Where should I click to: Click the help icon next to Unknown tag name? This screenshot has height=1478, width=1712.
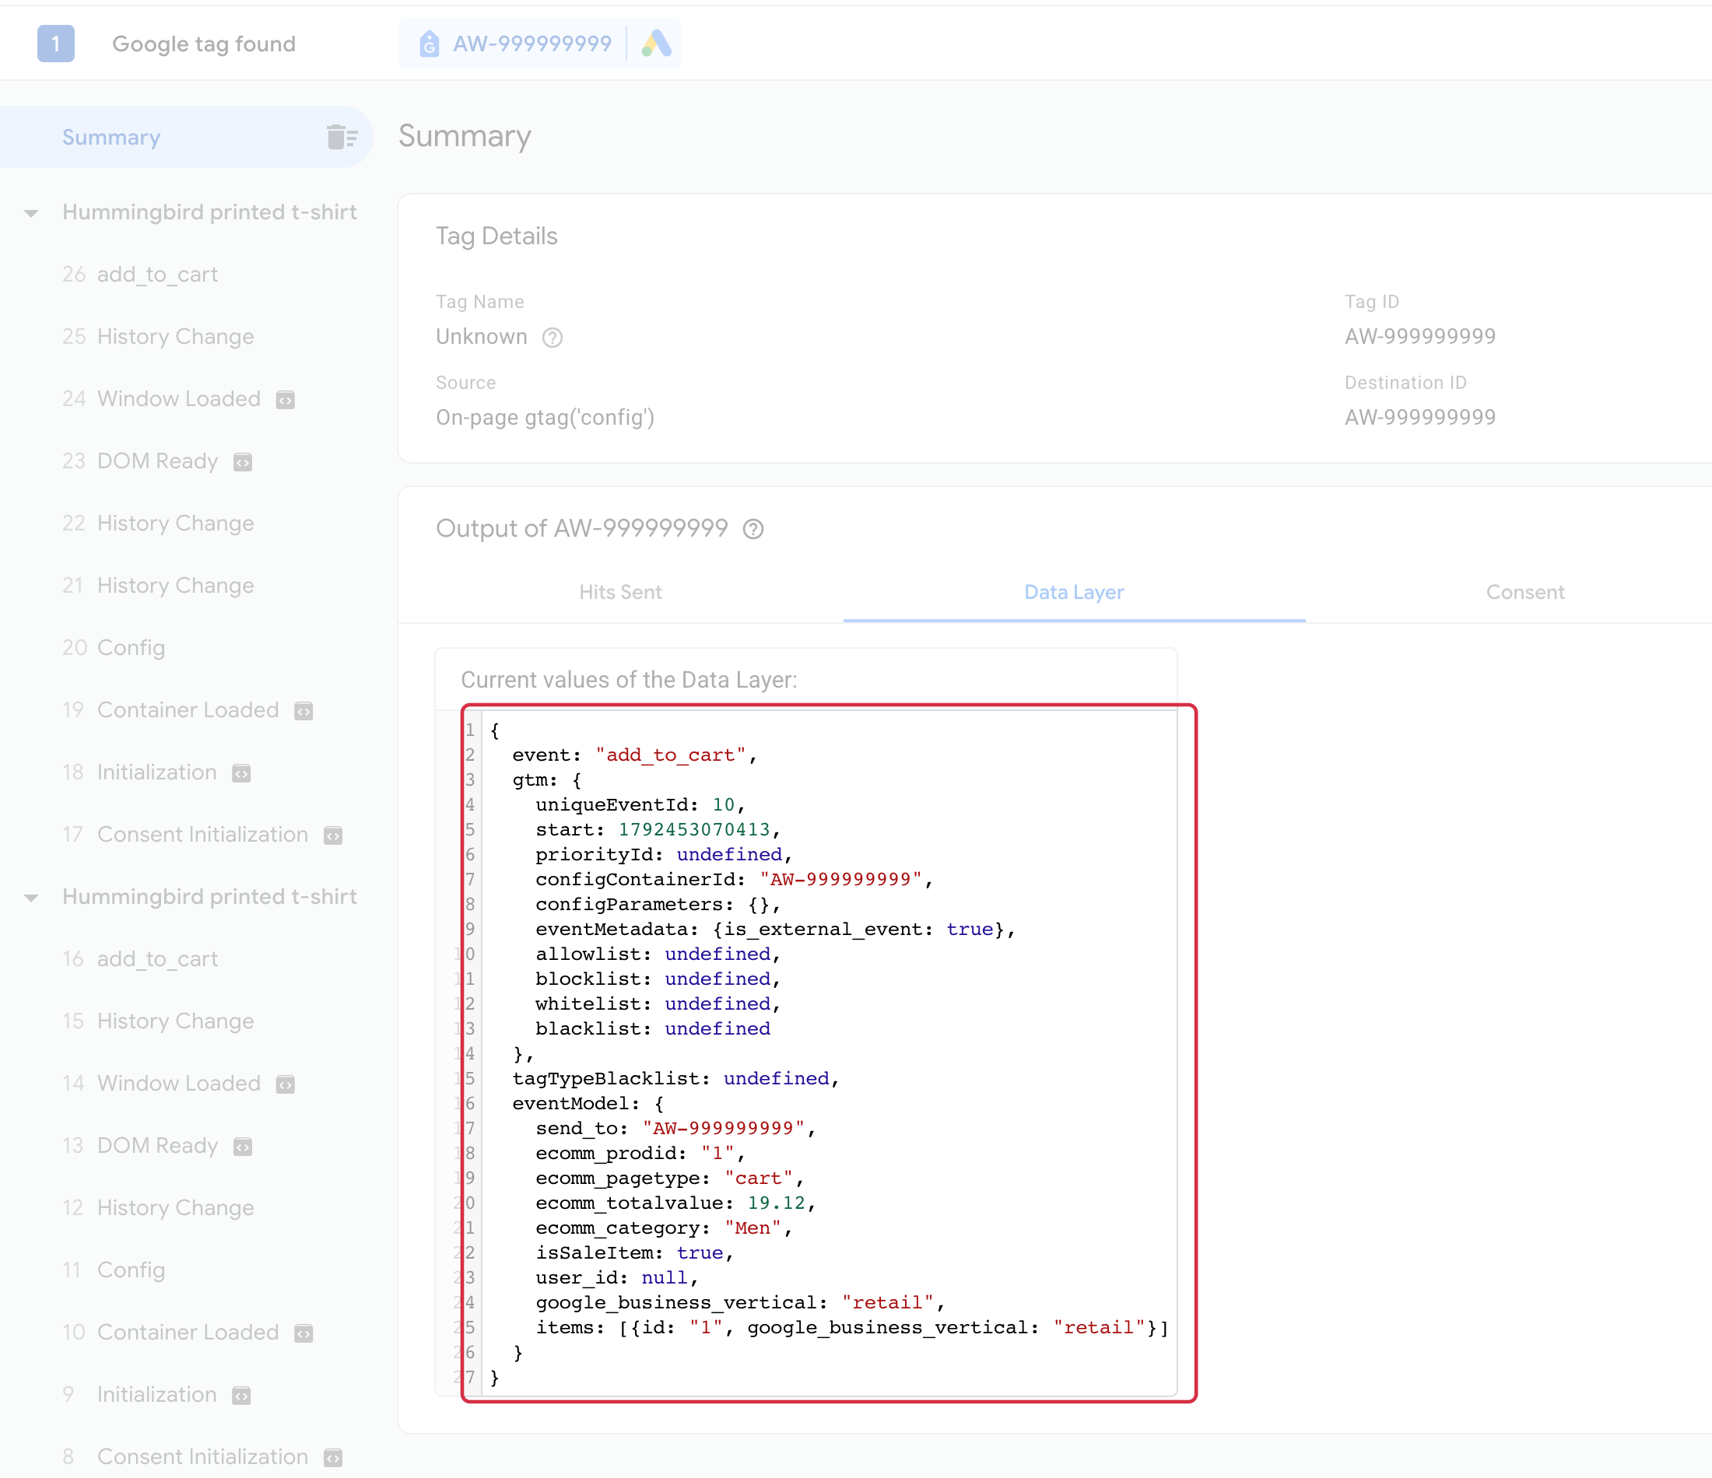(x=552, y=337)
